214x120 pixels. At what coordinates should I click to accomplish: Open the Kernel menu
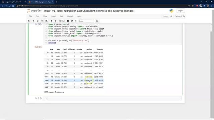[70, 16]
